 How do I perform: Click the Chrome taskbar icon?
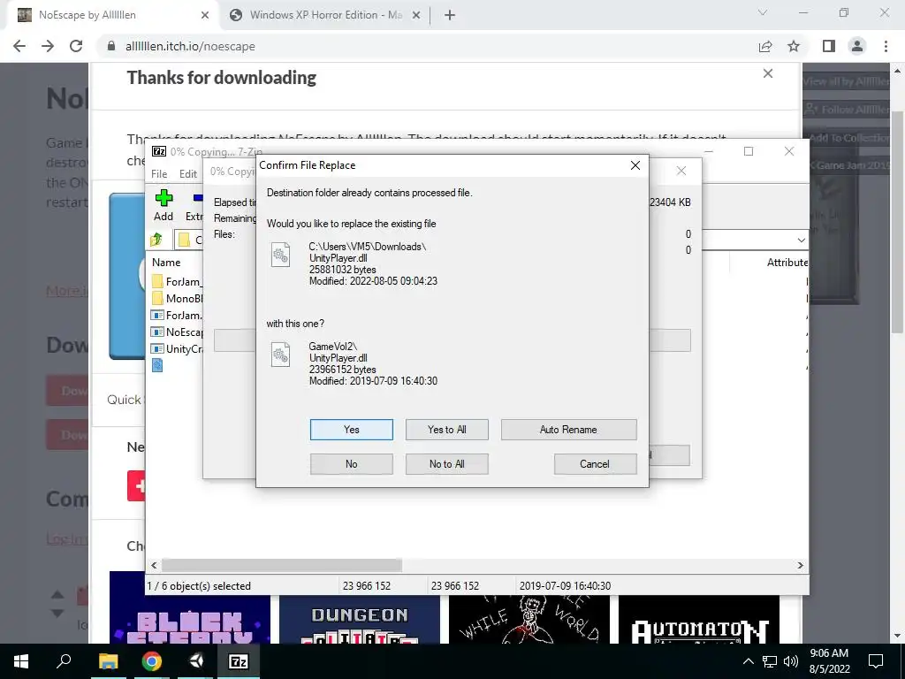(x=152, y=661)
